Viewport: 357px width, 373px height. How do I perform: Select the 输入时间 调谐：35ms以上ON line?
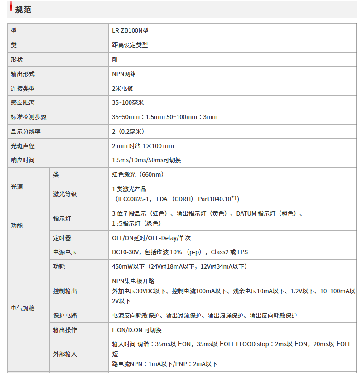click(x=232, y=344)
